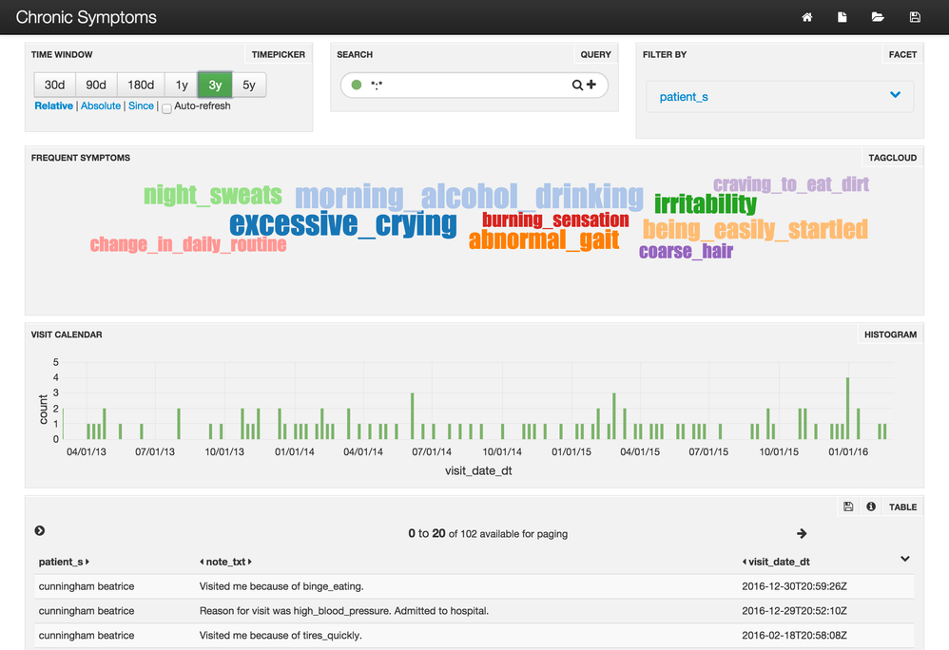949x650 pixels.
Task: Open the table panel info icon
Action: point(871,507)
